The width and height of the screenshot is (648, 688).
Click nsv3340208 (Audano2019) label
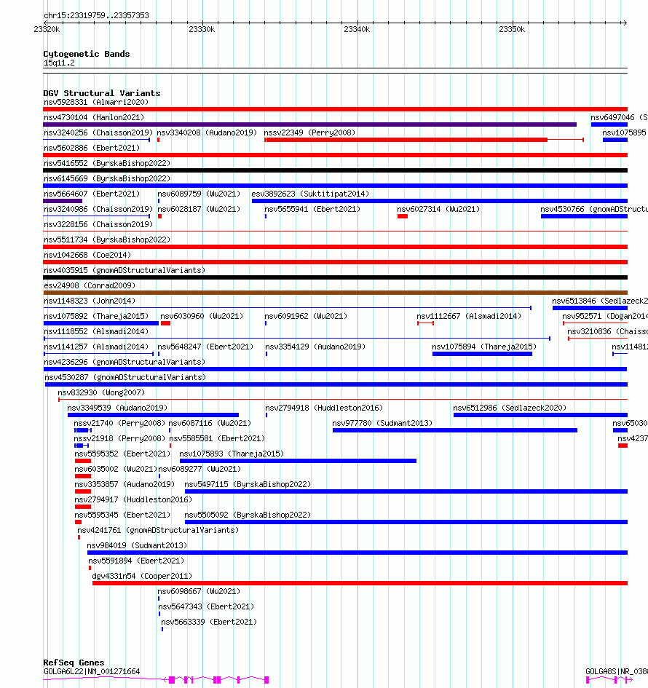click(x=207, y=133)
